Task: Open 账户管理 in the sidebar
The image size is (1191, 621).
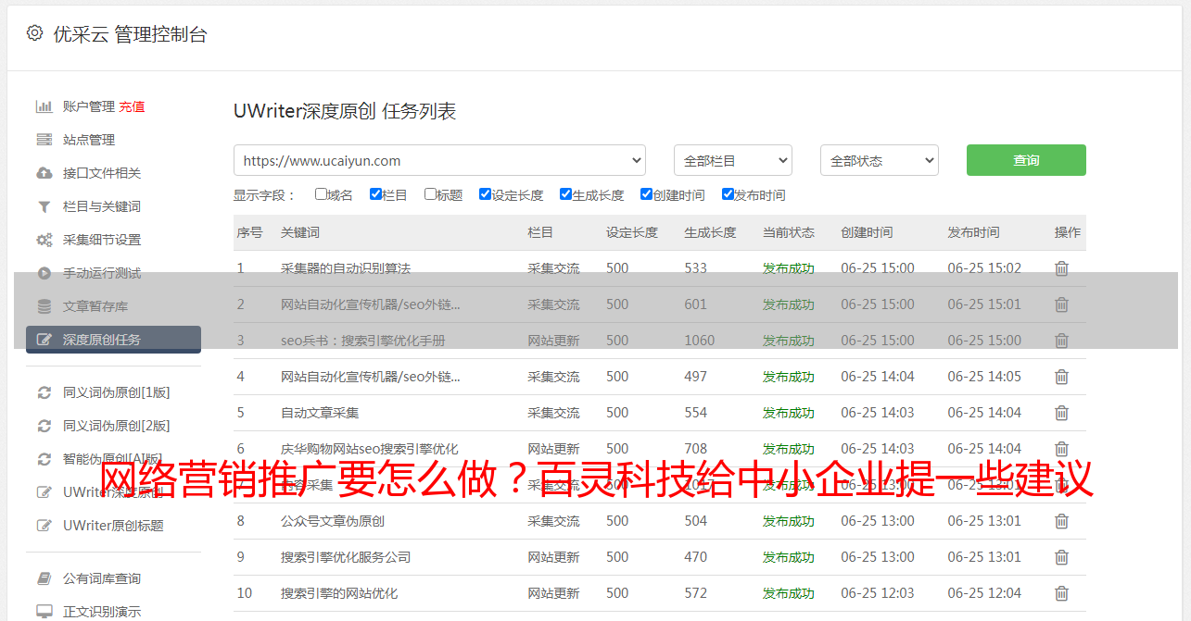Action: [x=89, y=106]
